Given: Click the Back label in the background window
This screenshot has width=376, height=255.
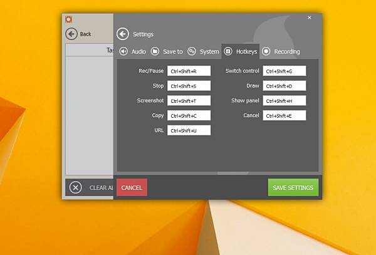Looking at the screenshot, I should point(86,34).
